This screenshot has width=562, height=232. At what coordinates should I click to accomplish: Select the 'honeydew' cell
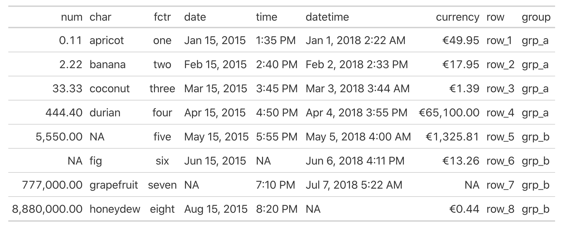[115, 209]
